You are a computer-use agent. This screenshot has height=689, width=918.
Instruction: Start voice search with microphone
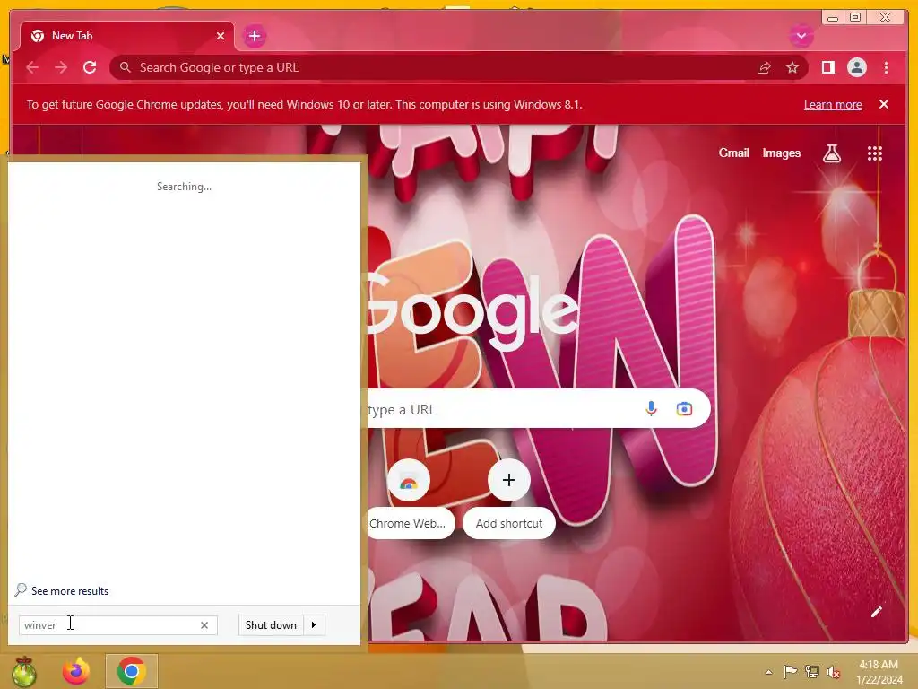pos(651,408)
